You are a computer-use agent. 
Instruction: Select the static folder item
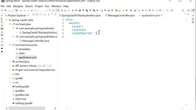pos(22,53)
